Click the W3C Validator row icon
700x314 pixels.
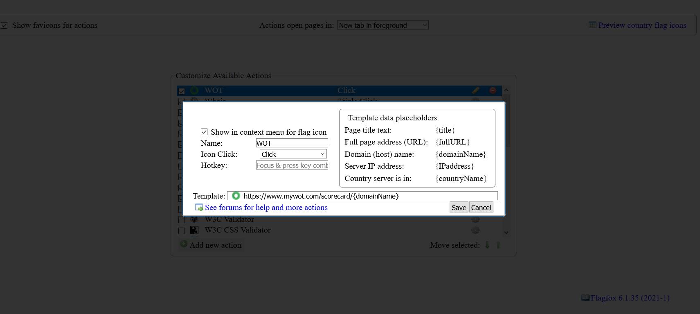tap(194, 219)
